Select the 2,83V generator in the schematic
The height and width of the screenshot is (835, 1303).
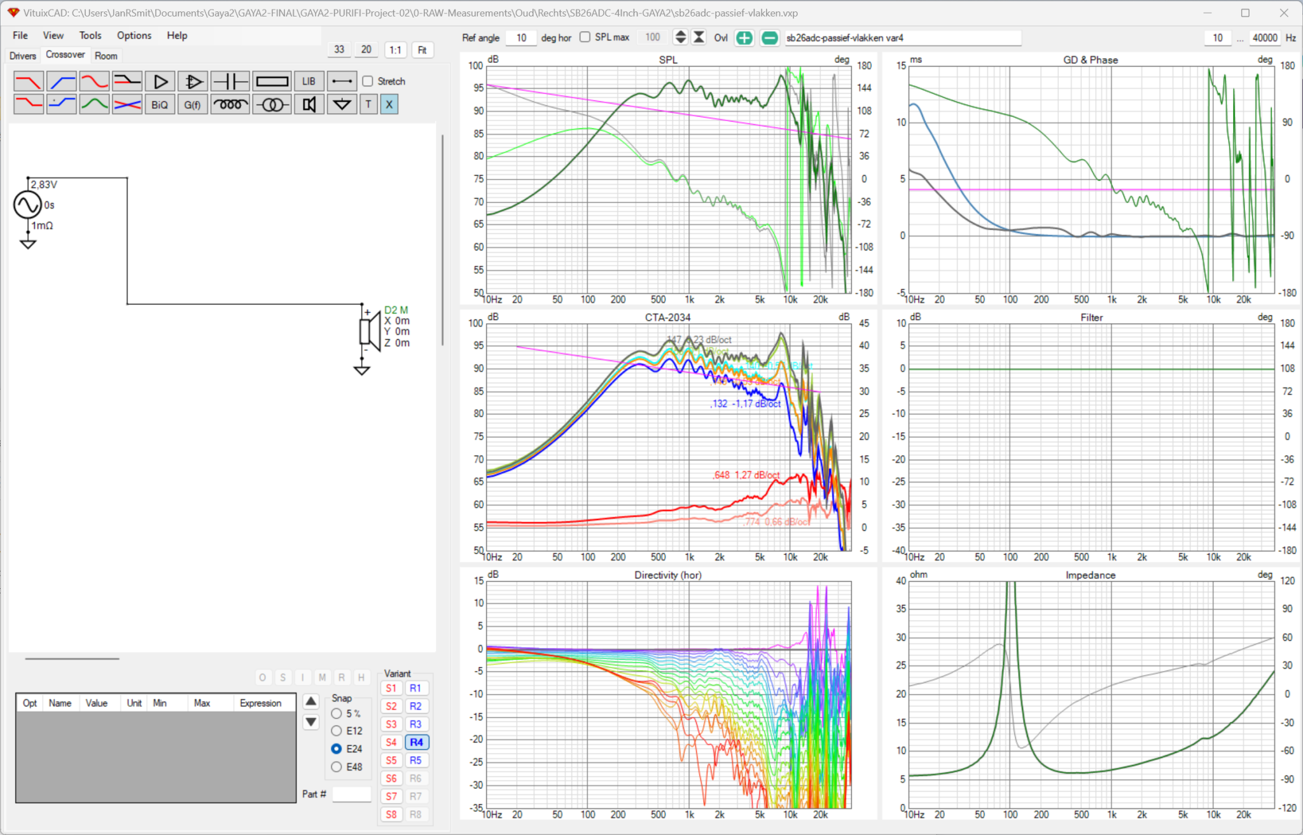tap(28, 205)
